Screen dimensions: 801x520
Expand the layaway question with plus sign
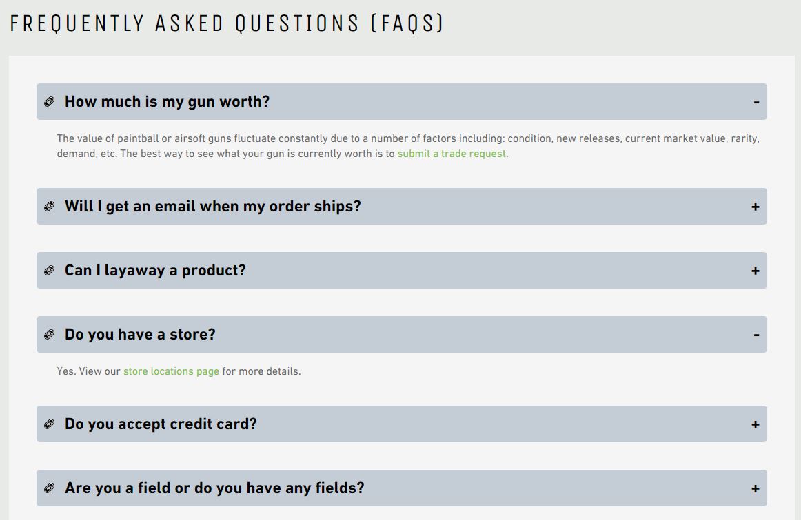click(x=756, y=271)
